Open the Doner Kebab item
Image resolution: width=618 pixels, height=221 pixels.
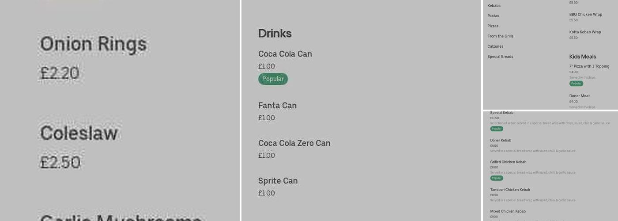click(x=501, y=141)
